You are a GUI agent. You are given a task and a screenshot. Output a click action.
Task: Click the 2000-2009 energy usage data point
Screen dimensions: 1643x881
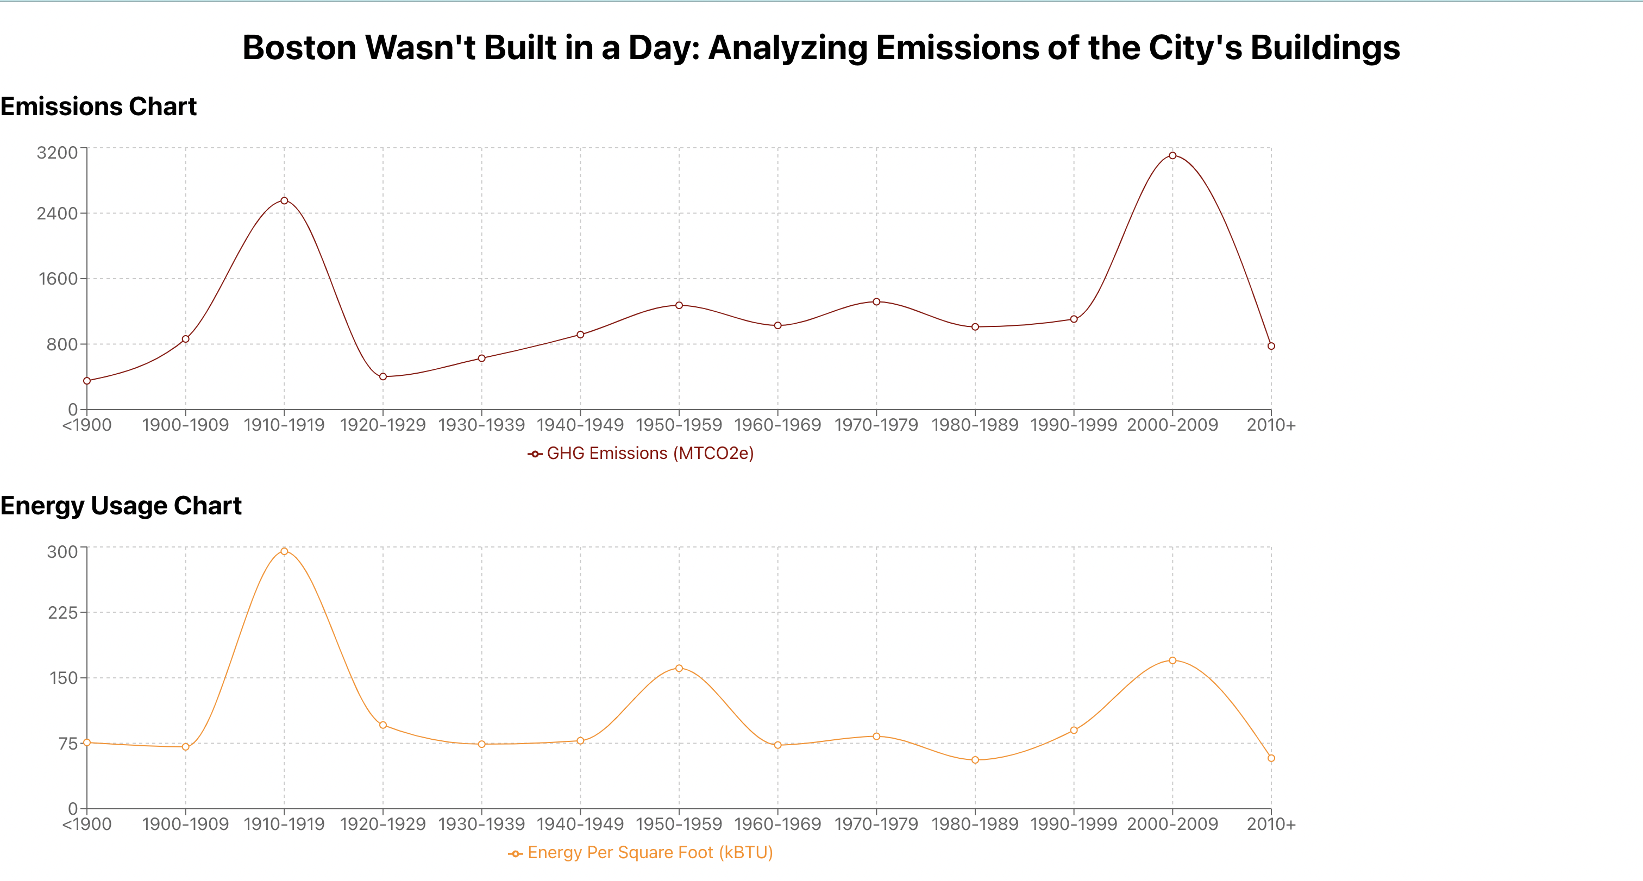pyautogui.click(x=1172, y=660)
